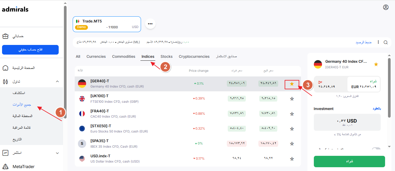Open the MetaTrader sidebar icon

[x=5, y=167]
